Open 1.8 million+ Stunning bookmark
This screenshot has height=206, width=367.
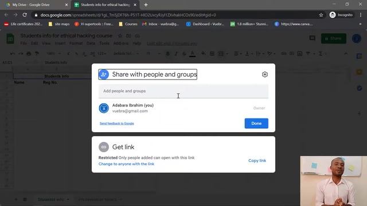click(249, 24)
